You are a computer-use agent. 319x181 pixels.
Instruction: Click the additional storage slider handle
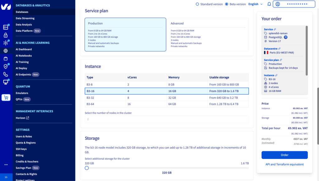click(87, 168)
